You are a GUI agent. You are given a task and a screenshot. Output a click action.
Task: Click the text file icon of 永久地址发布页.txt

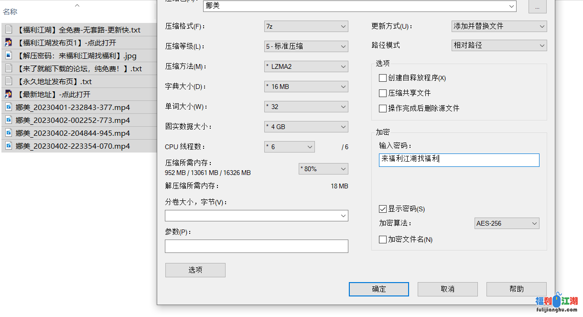8,81
